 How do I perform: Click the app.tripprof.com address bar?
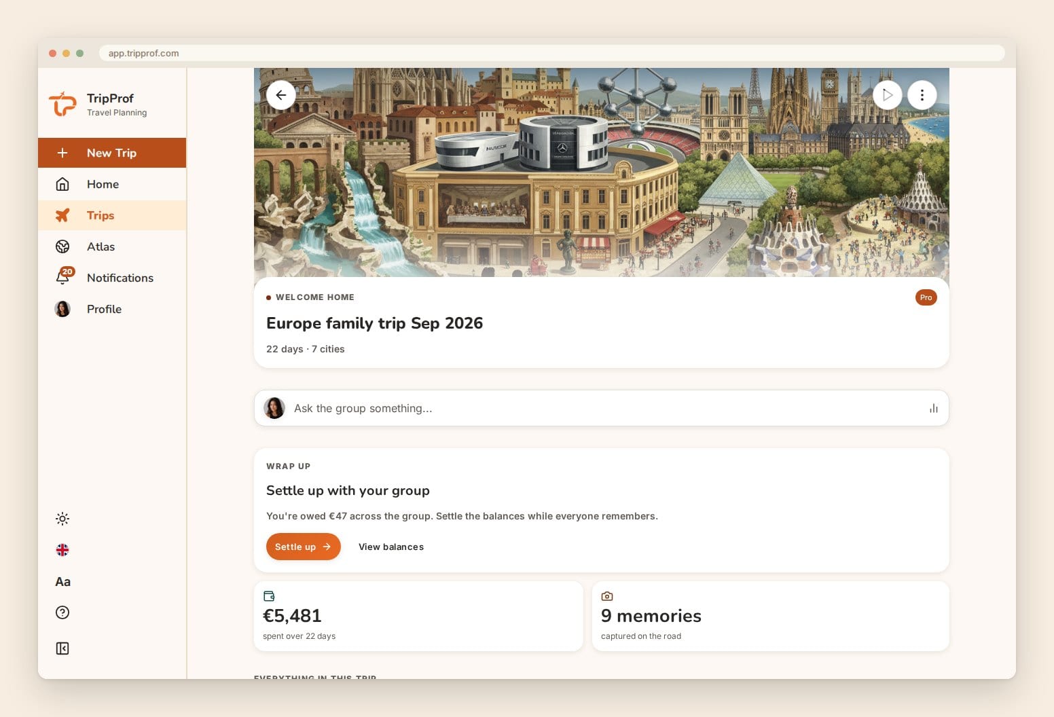pyautogui.click(x=552, y=53)
